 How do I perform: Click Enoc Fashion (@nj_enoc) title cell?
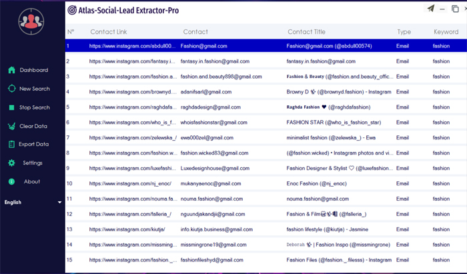click(317, 183)
